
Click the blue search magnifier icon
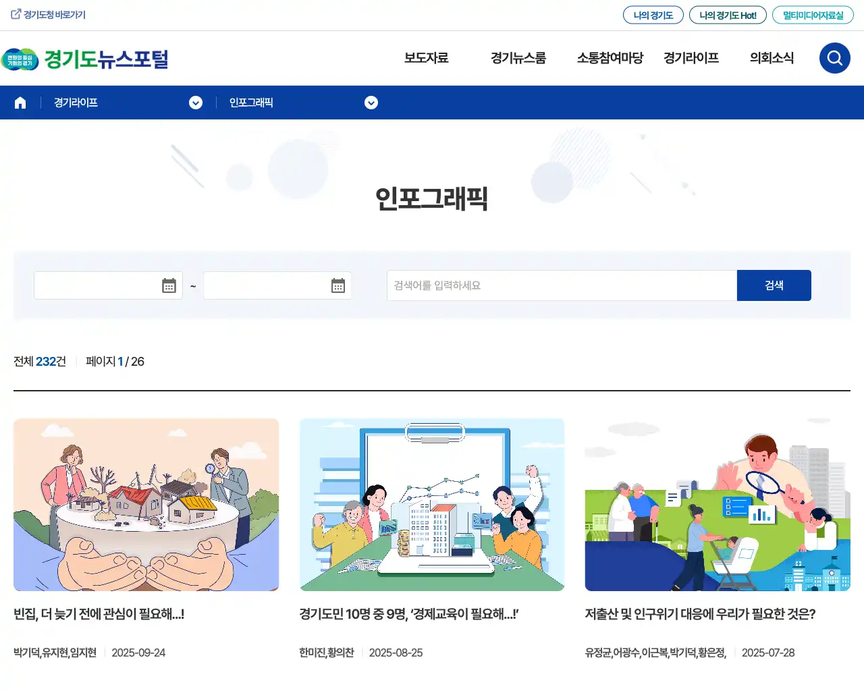pos(835,58)
